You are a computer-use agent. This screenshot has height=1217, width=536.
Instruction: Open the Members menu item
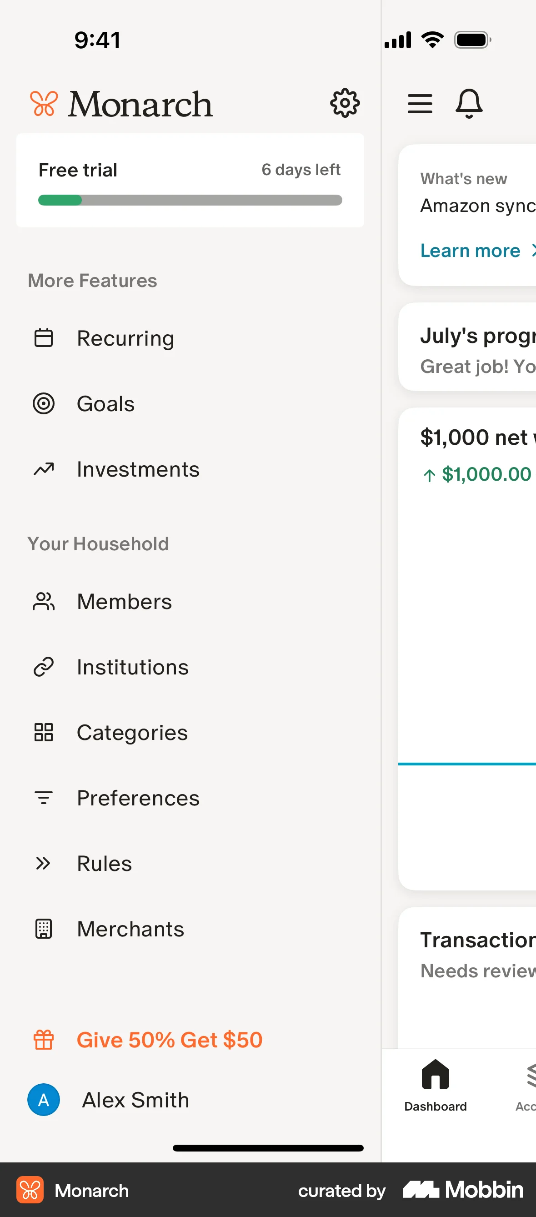coord(124,601)
